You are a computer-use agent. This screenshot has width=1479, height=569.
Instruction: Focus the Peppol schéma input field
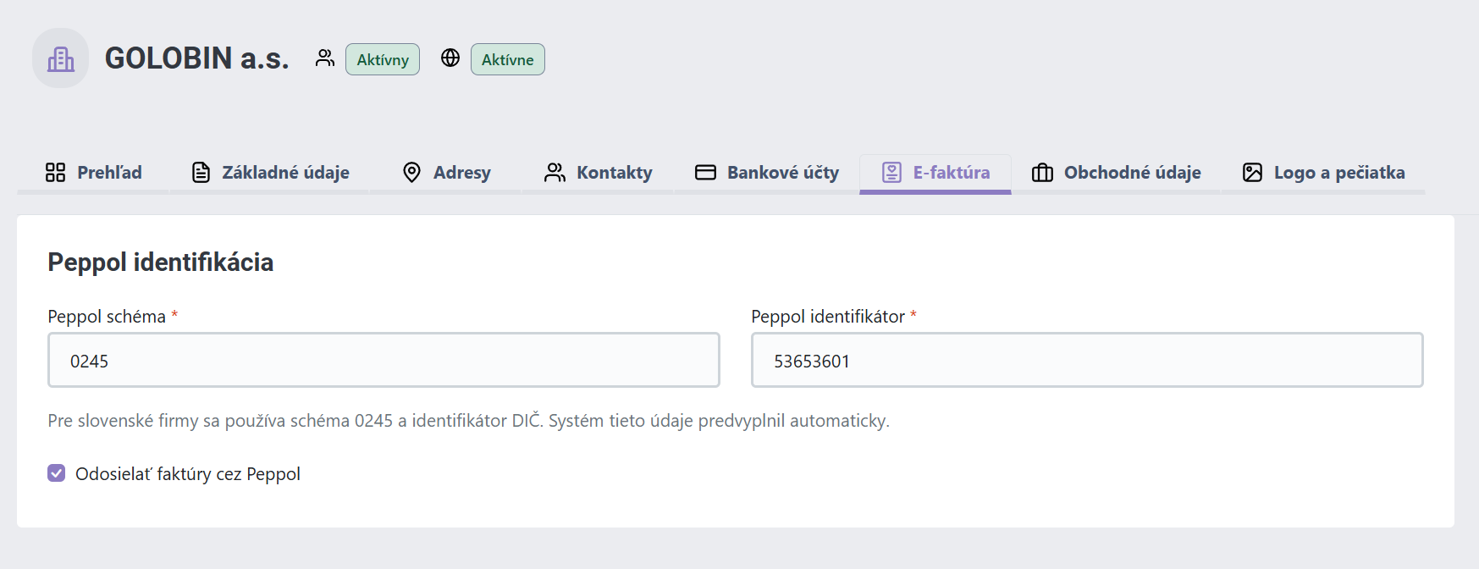coord(384,360)
